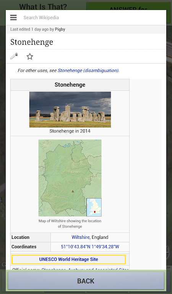Star the Stonehenge article to watch it
172x294 pixels.
30,56
